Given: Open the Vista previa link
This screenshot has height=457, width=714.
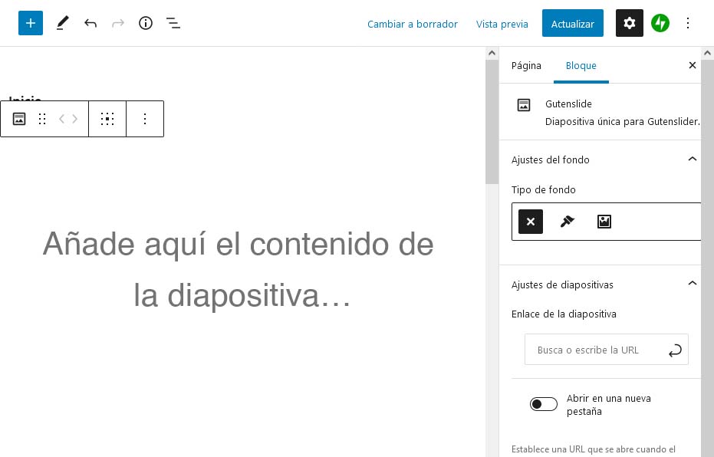Looking at the screenshot, I should (502, 24).
